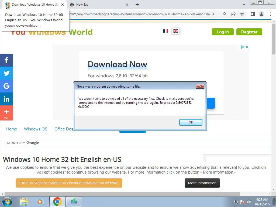
Task: Open Windows Media Player taskbar icon
Action: click(40, 202)
